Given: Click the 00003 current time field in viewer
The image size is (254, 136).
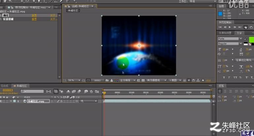Looking at the screenshot, I should [x=97, y=80].
